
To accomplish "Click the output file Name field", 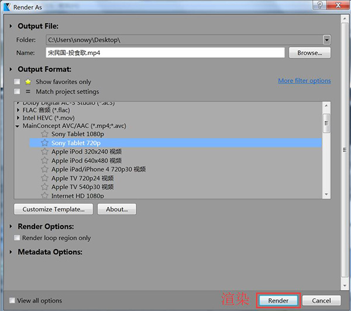I will click(165, 53).
